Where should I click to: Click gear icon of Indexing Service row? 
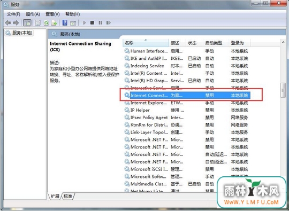click(x=127, y=66)
